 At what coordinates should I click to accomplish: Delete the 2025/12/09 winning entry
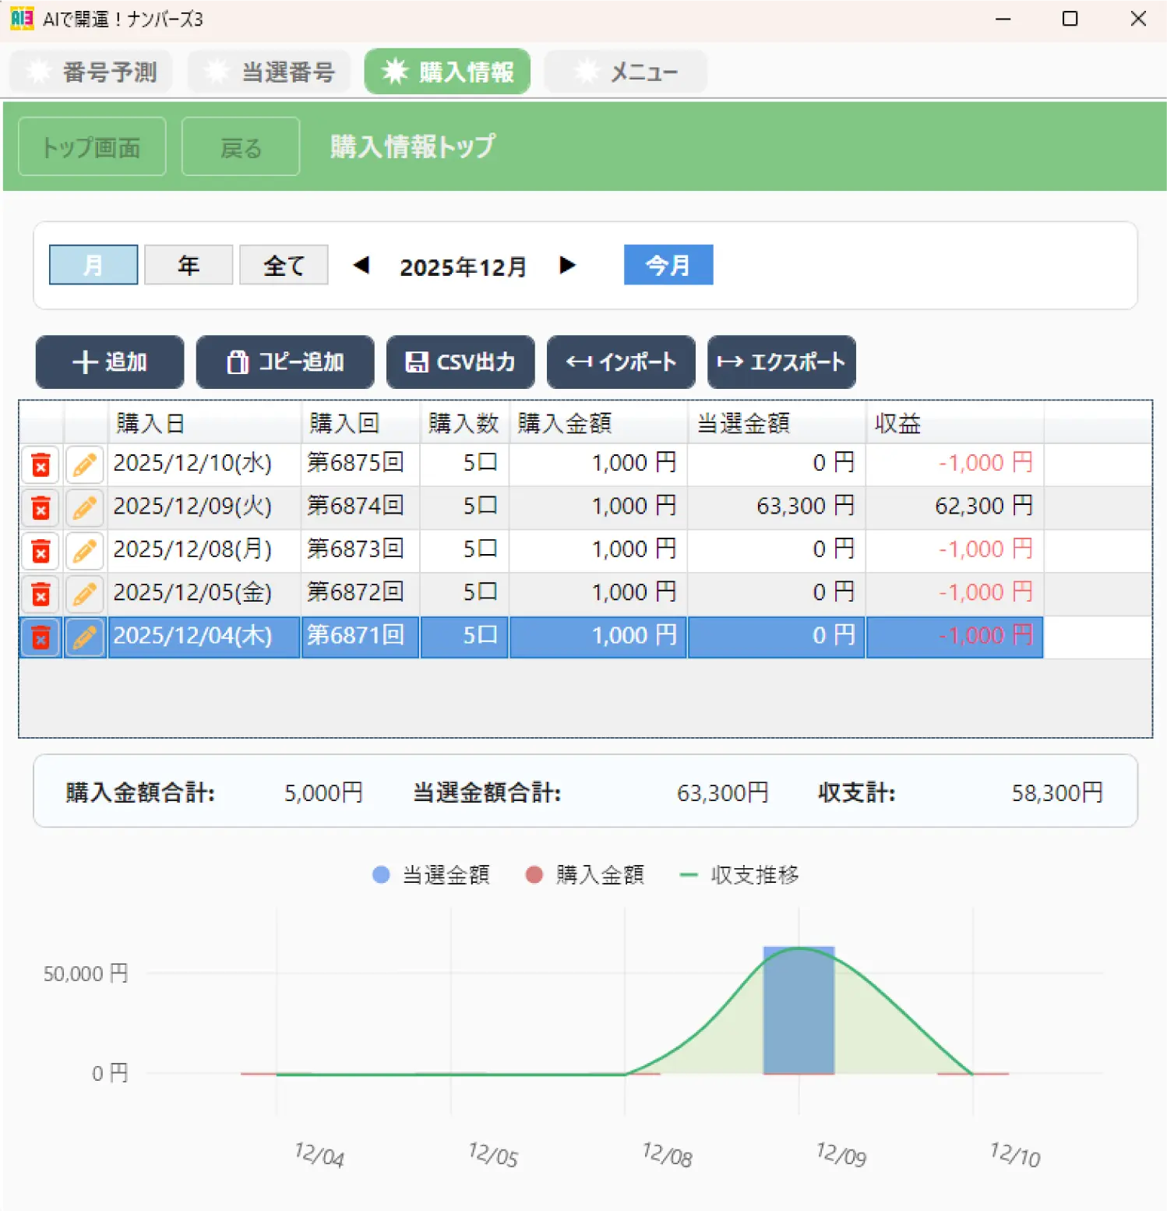(41, 508)
